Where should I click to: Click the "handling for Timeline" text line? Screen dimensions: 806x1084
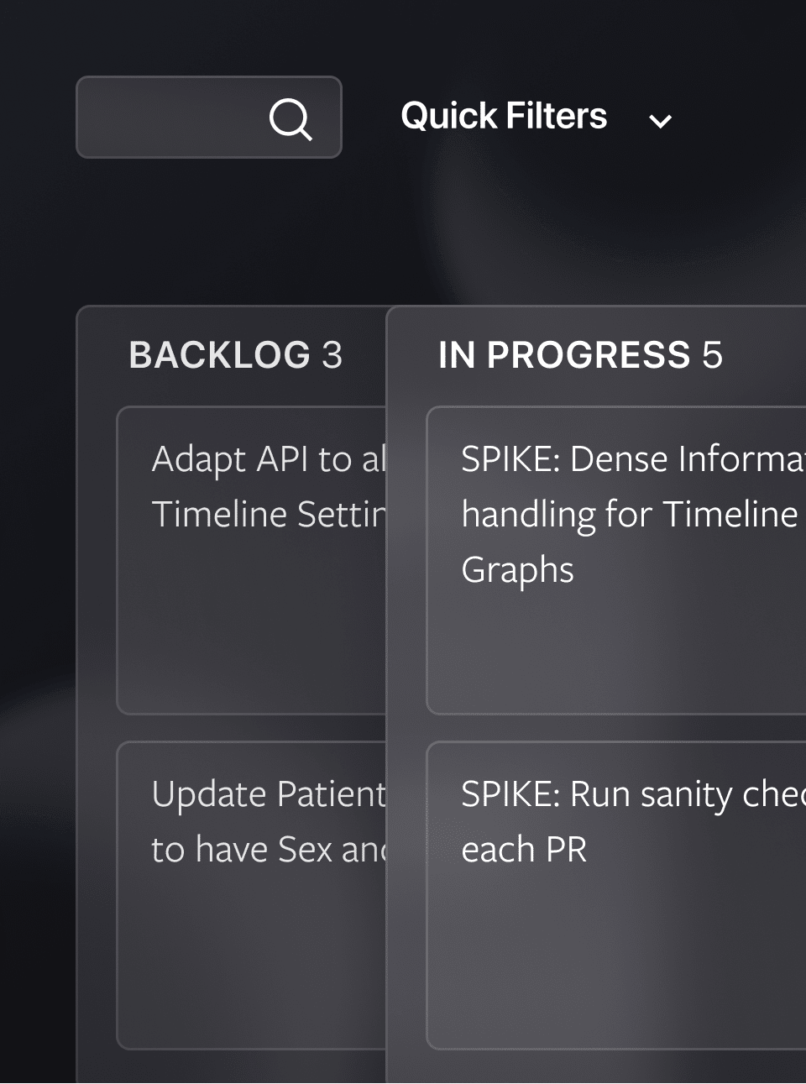629,514
